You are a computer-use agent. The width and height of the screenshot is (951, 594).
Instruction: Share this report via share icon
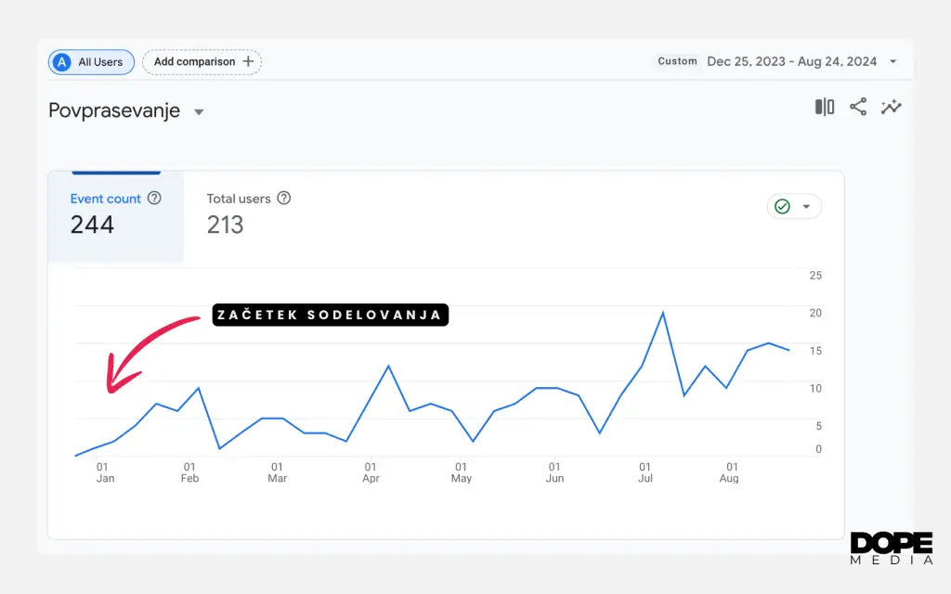tap(857, 108)
